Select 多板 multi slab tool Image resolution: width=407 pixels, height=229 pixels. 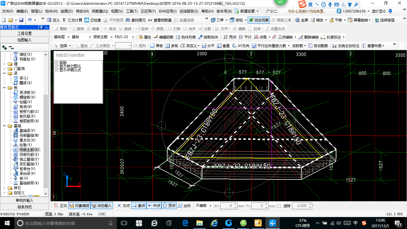[x=172, y=46]
